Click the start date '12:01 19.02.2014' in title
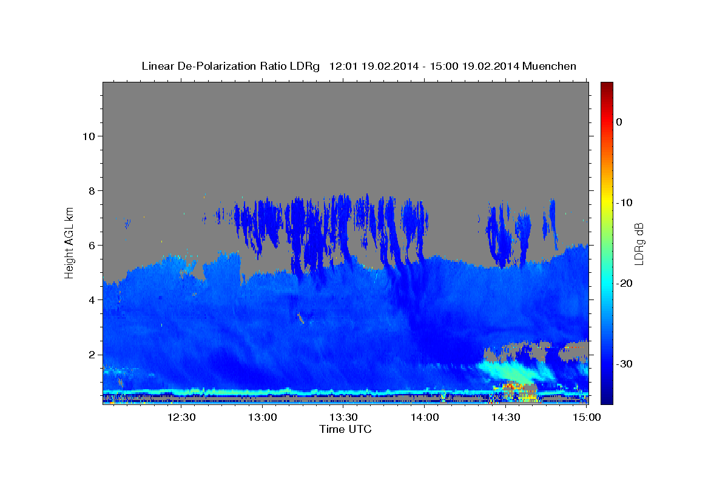Viewport: 728px width, 485px height. (373, 66)
